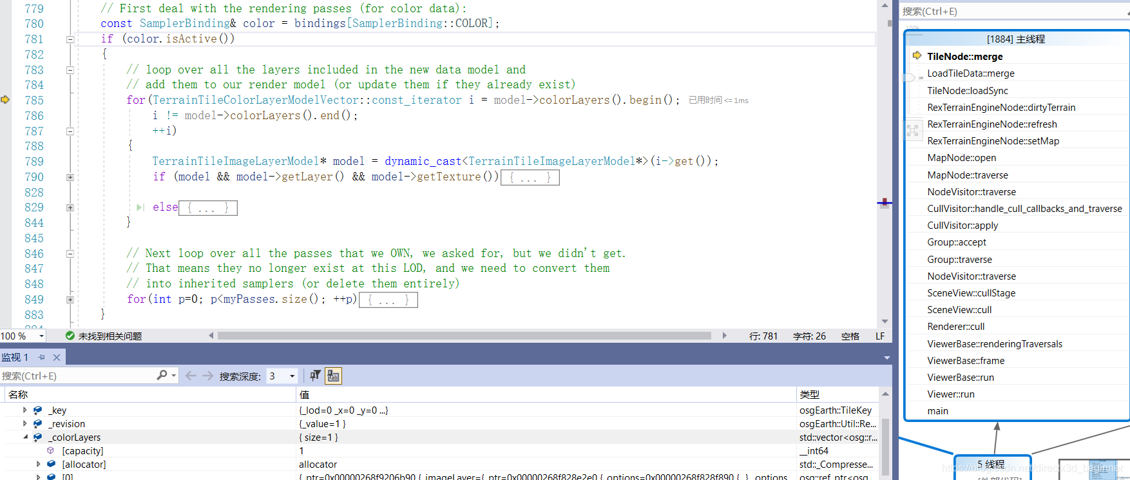Collapse the _colorLayers watch entry
The image size is (1130, 480).
(x=25, y=437)
